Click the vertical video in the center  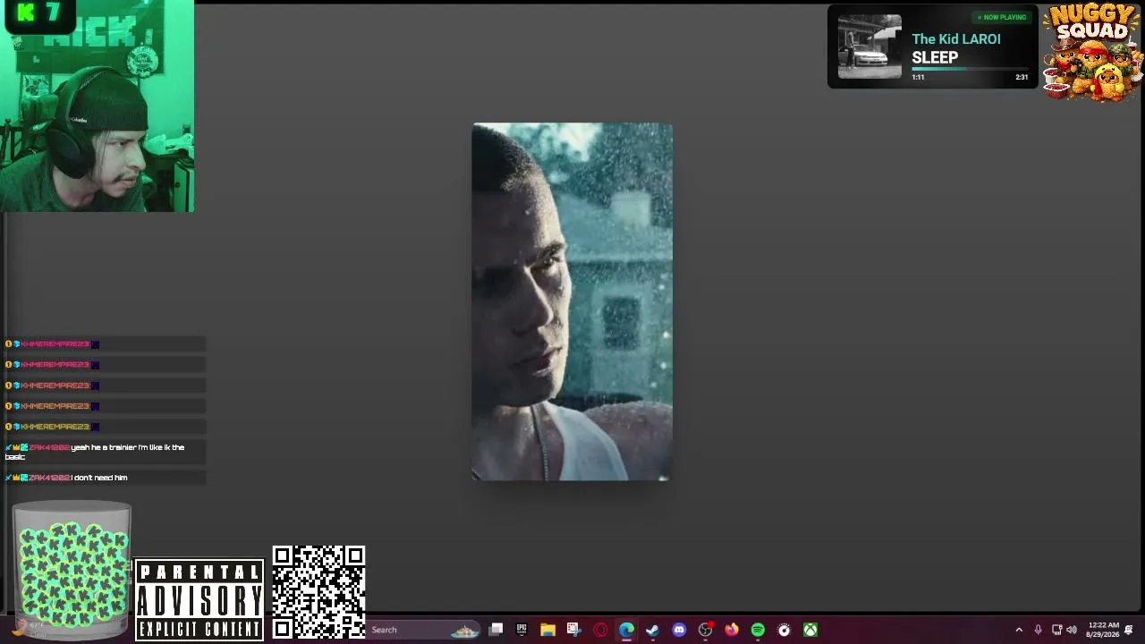click(x=572, y=302)
